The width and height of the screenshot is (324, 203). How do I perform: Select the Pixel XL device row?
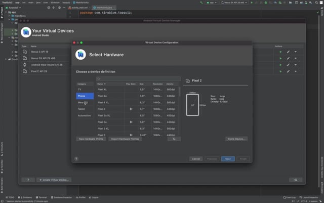tap(137, 90)
